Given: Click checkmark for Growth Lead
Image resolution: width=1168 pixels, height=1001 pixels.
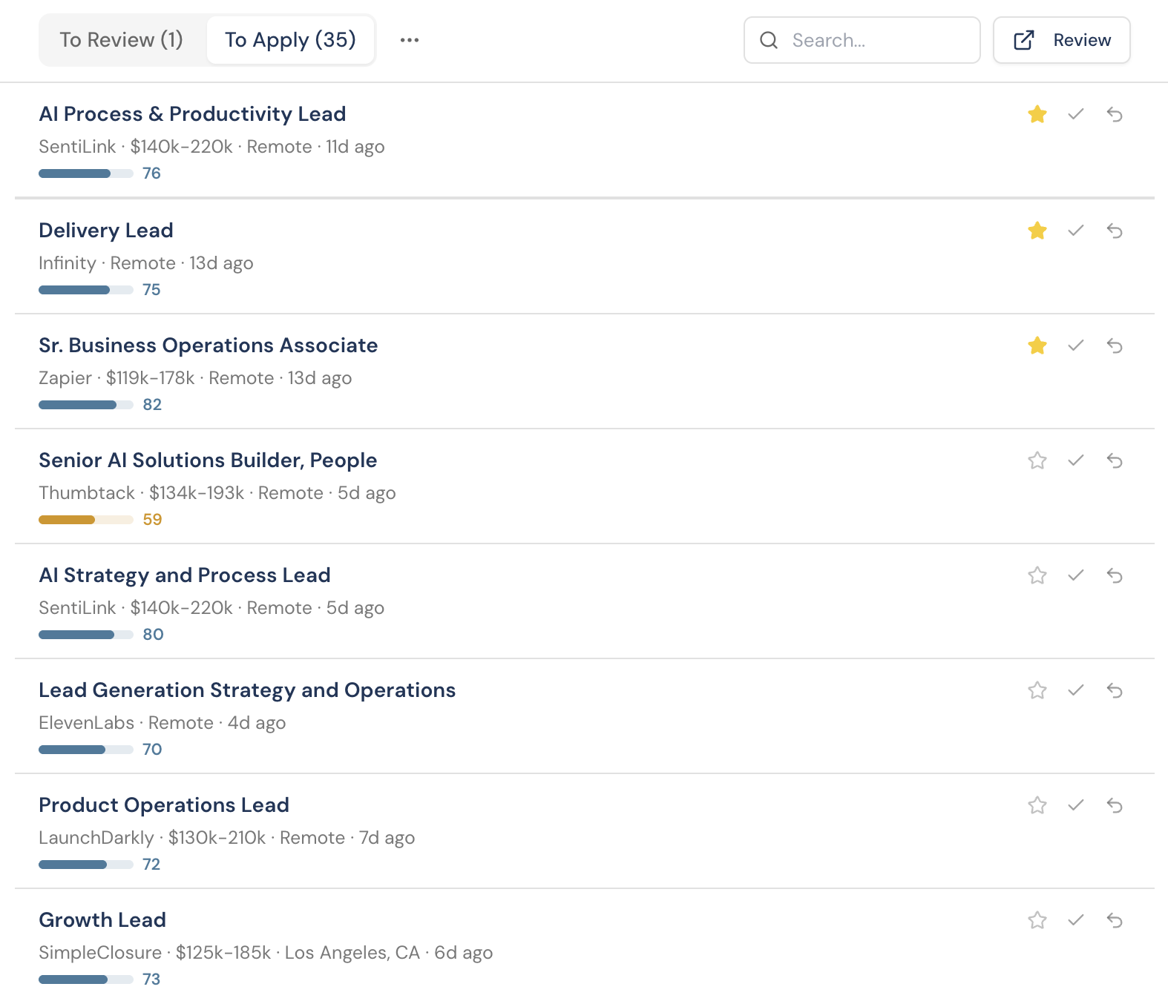Looking at the screenshot, I should point(1076,920).
